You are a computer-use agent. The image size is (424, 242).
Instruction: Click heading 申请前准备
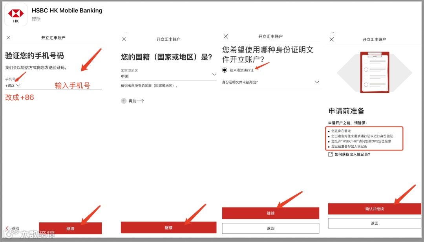pos(346,111)
